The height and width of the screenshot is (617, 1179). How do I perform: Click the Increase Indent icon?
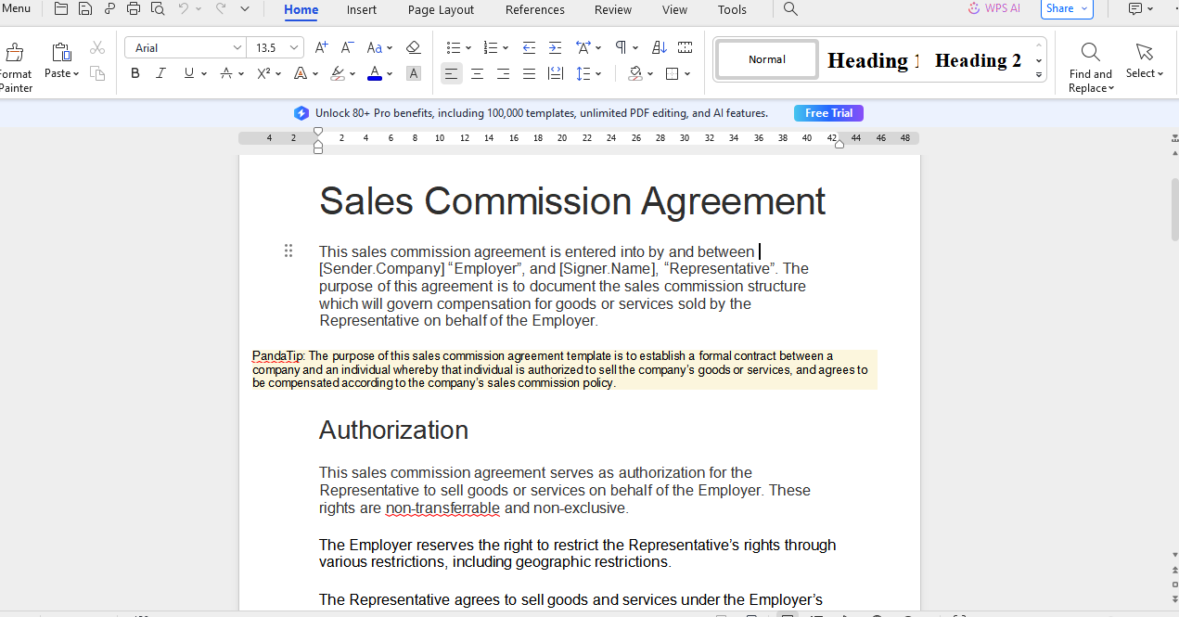click(x=555, y=47)
